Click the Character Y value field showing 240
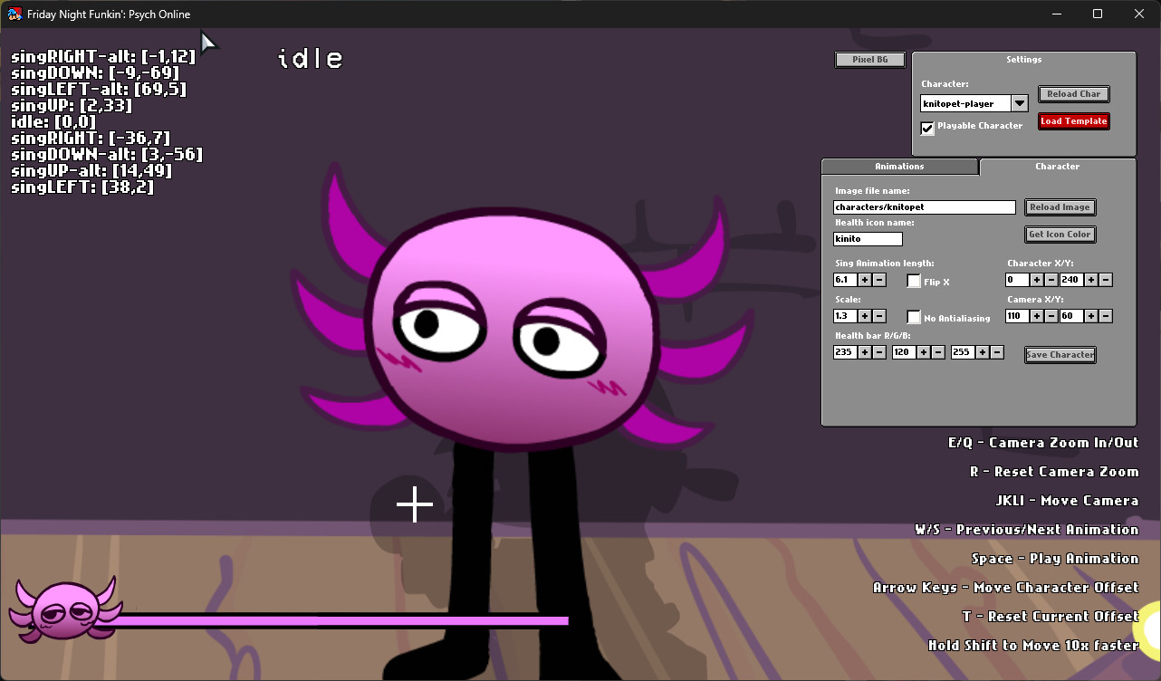 [1071, 280]
